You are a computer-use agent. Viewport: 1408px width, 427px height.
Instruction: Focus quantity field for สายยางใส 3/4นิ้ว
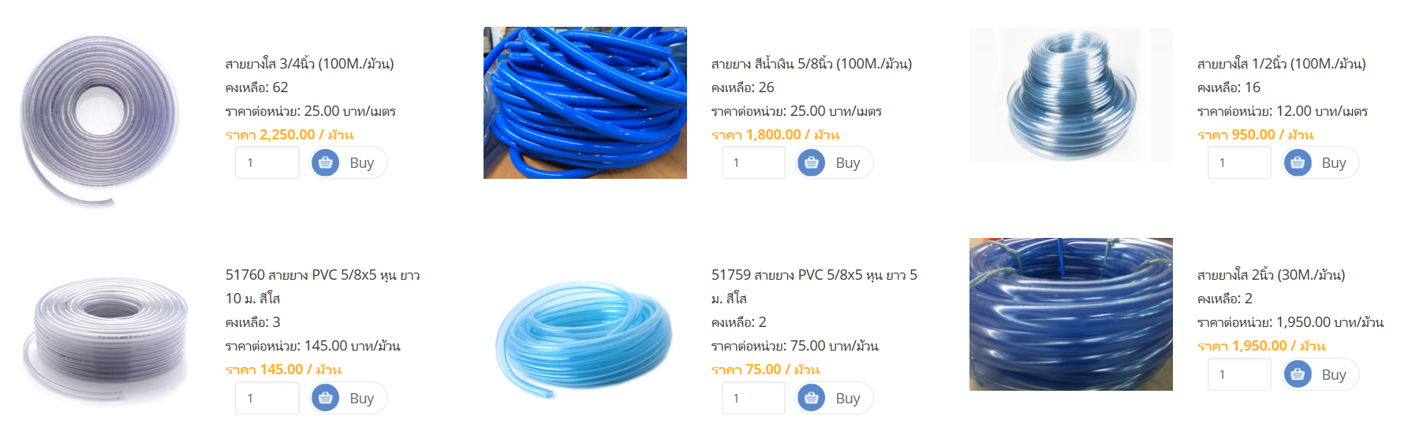267,163
